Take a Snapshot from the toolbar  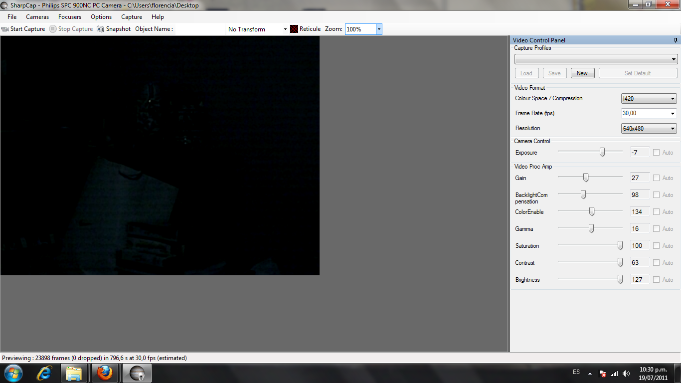click(114, 29)
